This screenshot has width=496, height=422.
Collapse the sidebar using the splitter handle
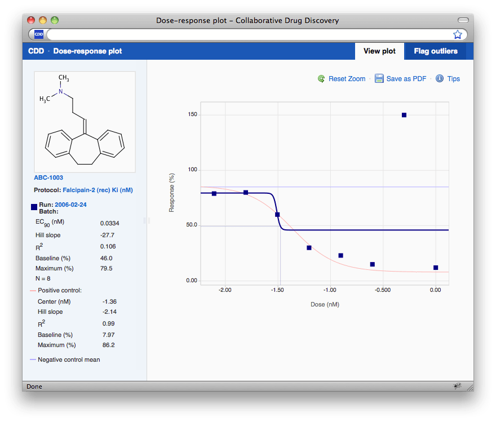147,221
